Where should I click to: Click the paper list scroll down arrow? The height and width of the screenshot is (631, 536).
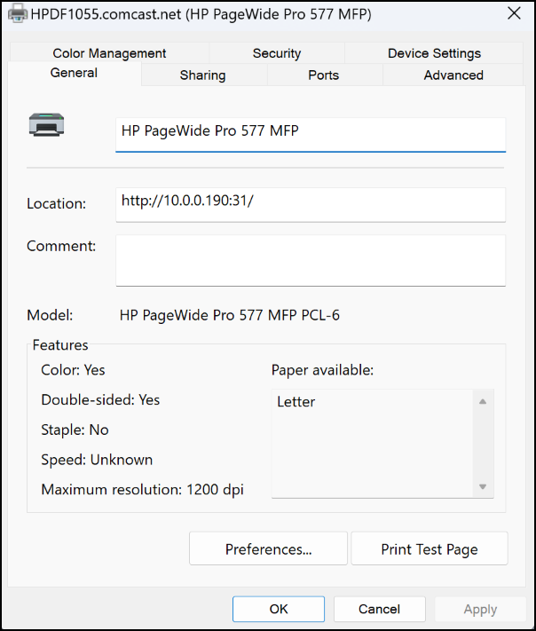[483, 486]
